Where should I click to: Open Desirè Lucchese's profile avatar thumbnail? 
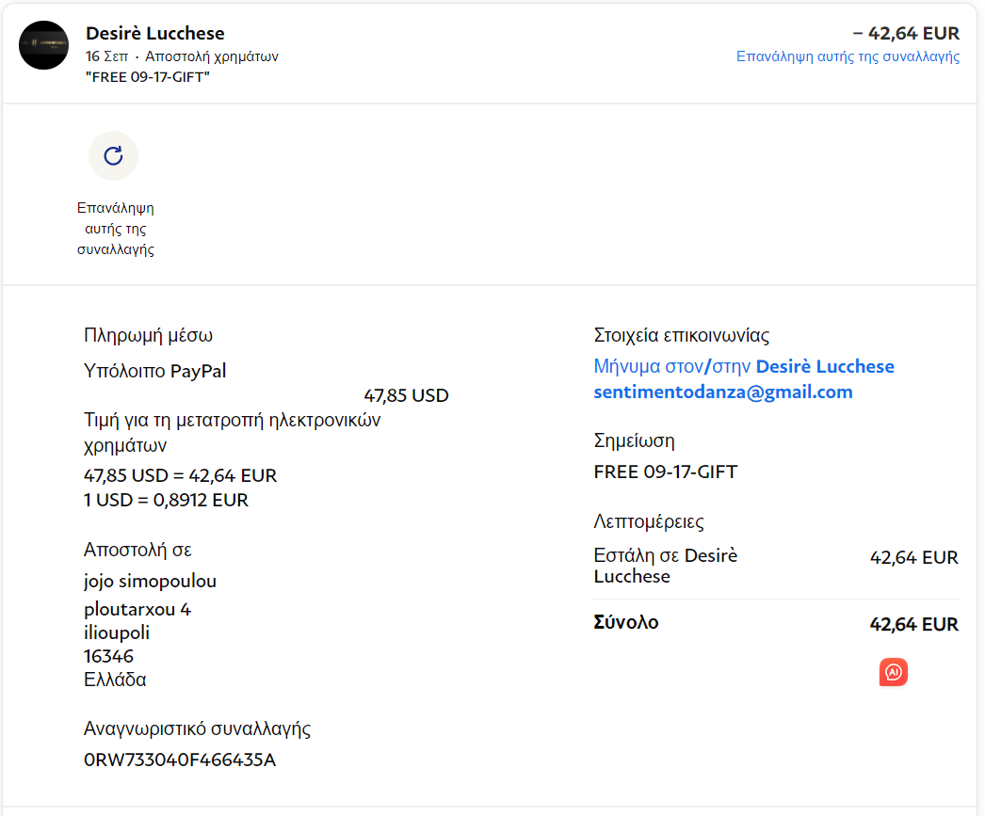click(43, 45)
